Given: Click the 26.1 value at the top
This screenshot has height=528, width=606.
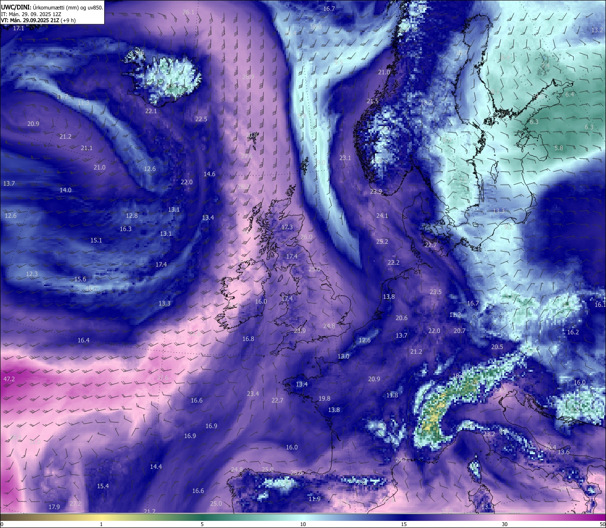Looking at the screenshot, I should click(x=188, y=12).
